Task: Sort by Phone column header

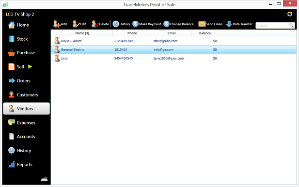Action: [132, 33]
